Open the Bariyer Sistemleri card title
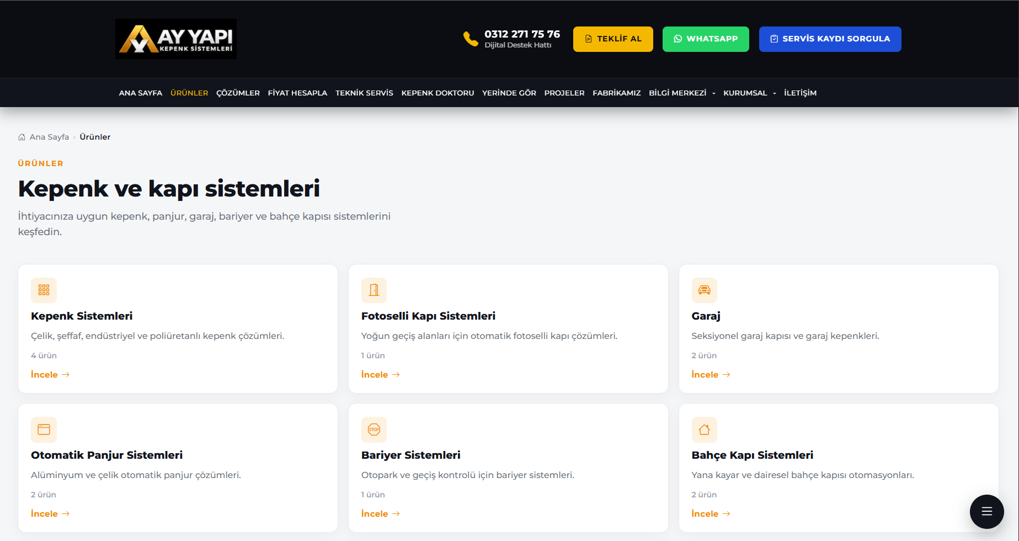 tap(410, 455)
